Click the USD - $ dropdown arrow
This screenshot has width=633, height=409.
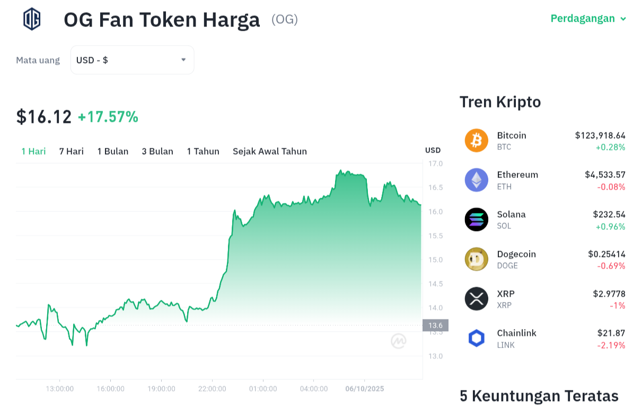183,60
